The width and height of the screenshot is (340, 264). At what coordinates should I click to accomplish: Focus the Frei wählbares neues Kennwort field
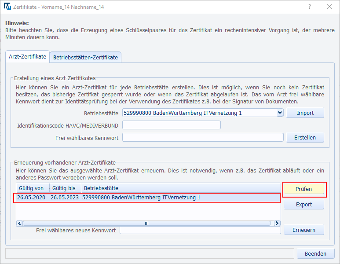pos(200,231)
